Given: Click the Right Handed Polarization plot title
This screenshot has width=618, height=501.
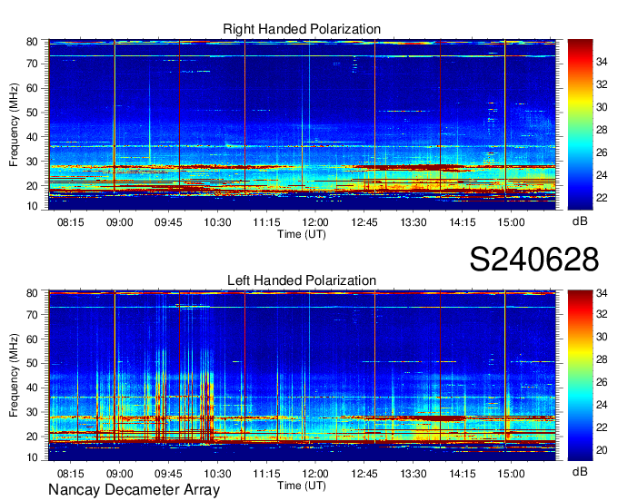Looking at the screenshot, I should point(302,29).
